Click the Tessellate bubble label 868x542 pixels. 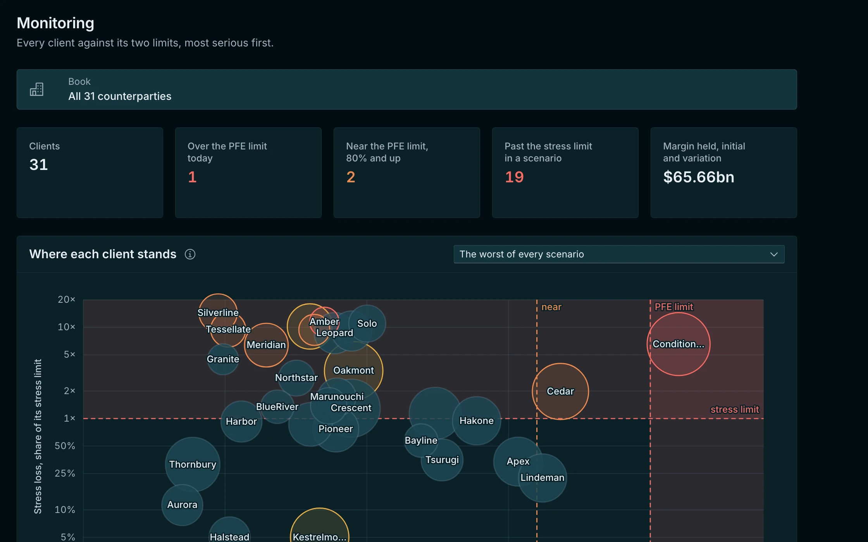tap(228, 329)
